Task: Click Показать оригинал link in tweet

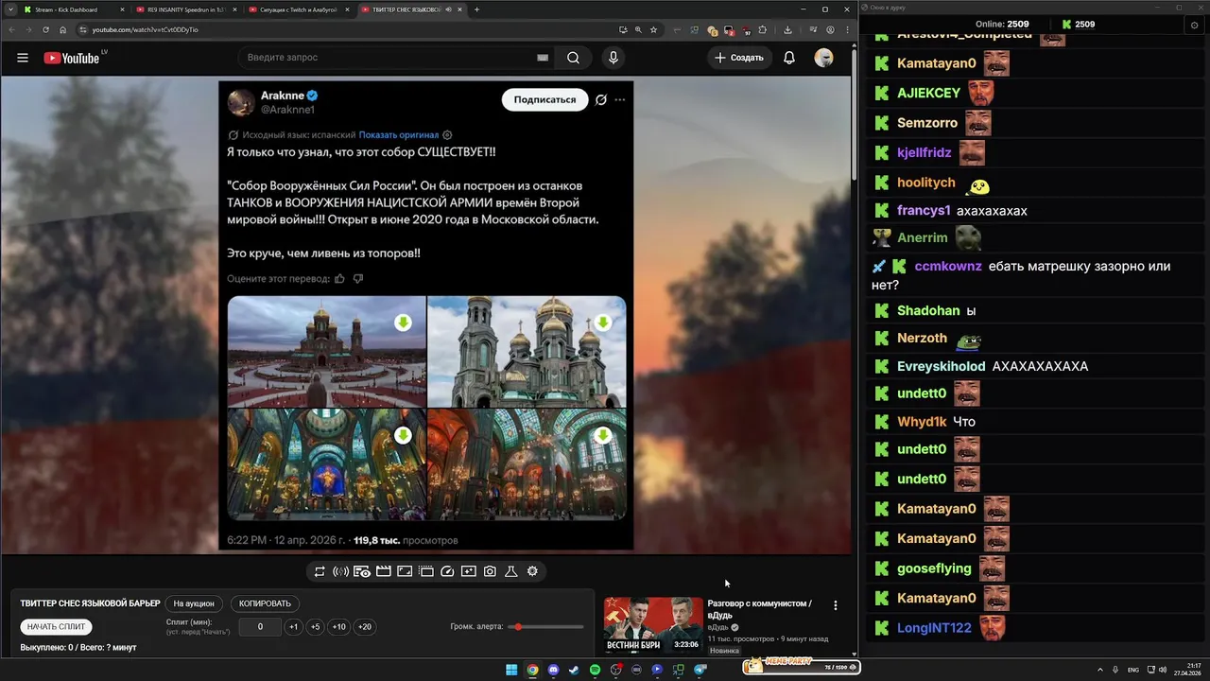Action: [x=399, y=135]
